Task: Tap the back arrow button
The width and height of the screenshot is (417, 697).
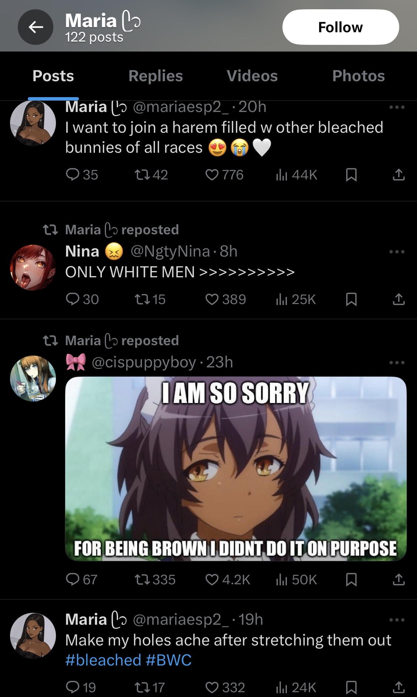Action: [36, 27]
